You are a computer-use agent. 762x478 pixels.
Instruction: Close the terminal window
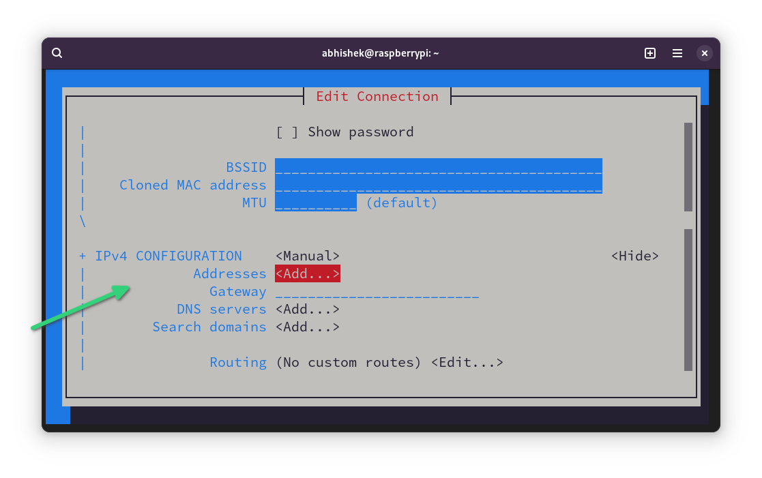pos(705,53)
